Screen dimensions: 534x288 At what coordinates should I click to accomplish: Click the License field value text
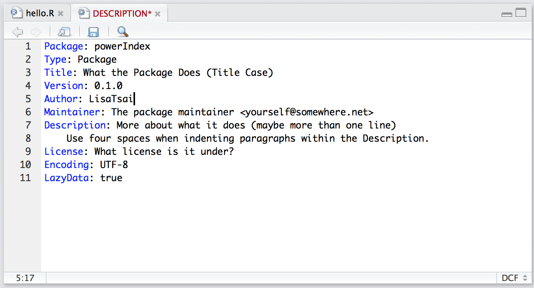click(x=164, y=151)
